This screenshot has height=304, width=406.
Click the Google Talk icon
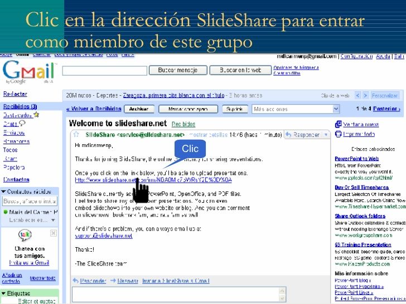click(x=25, y=235)
